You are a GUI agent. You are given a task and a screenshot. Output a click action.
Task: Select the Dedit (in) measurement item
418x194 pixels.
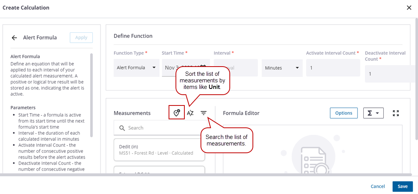(x=159, y=150)
